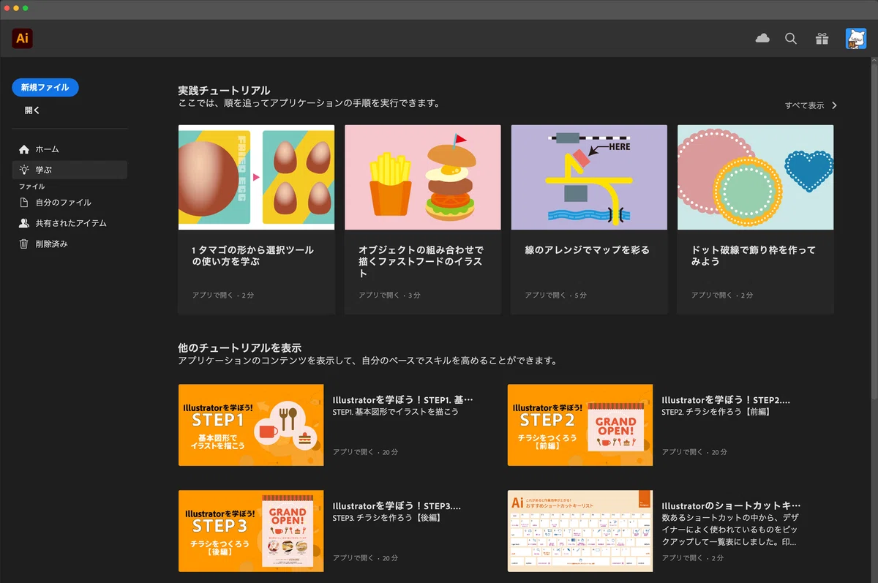This screenshot has width=878, height=583.
Task: Click description STEP3. チラシを作ろう【後編】
Action: (386, 517)
